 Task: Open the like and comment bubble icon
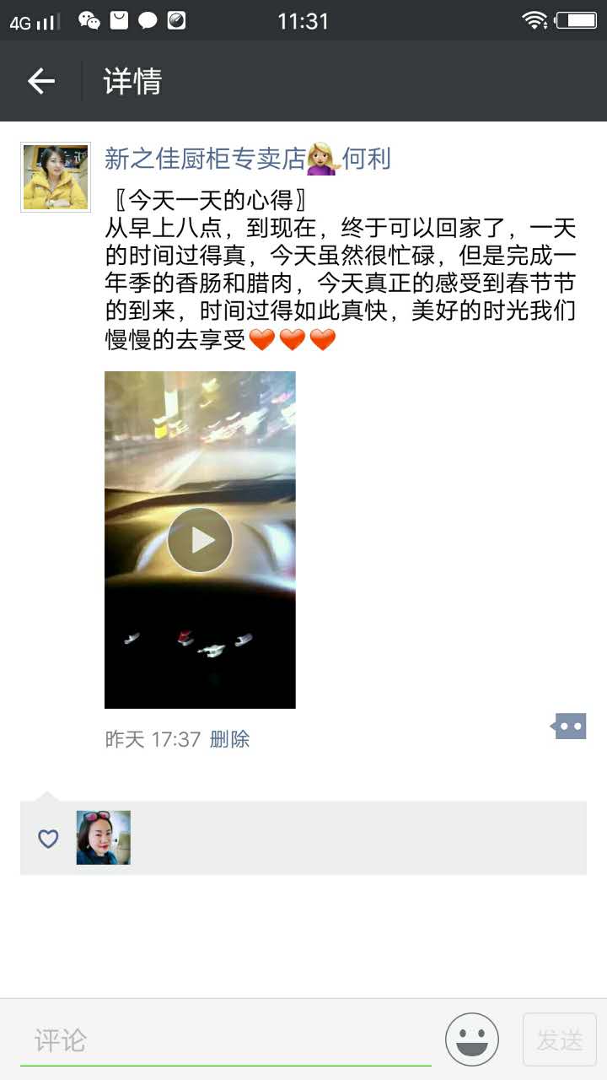coord(569,726)
